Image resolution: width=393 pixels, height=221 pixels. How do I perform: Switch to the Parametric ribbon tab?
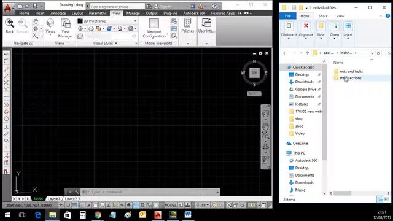pos(98,13)
